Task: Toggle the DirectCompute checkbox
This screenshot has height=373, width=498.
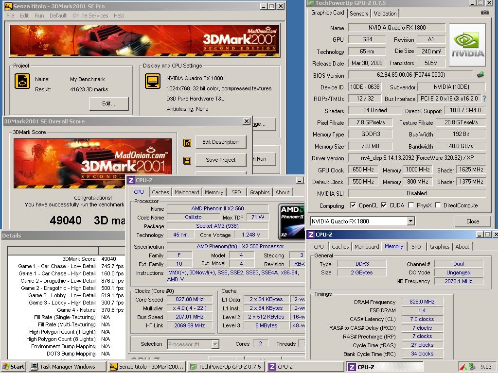Action: click(x=438, y=205)
